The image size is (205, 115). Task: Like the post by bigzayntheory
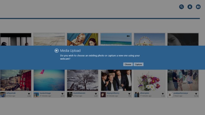click(129, 94)
